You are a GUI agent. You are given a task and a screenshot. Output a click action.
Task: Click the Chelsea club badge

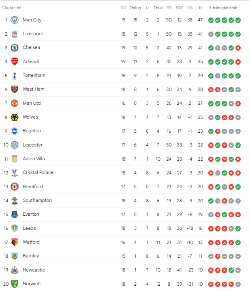(15, 48)
